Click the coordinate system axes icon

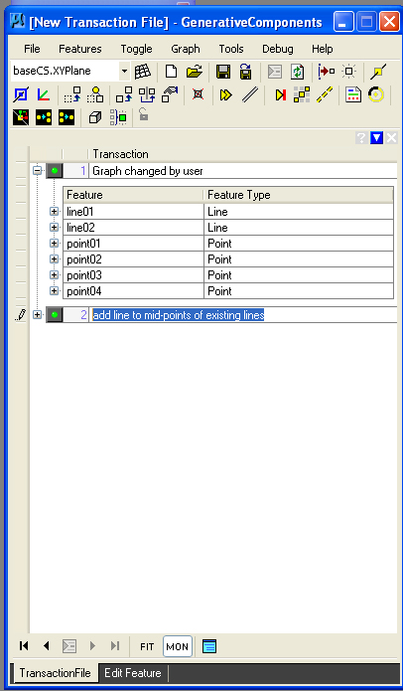tap(43, 94)
